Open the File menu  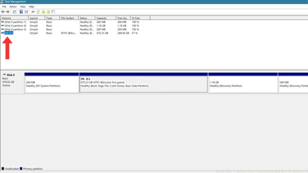pos(4,6)
